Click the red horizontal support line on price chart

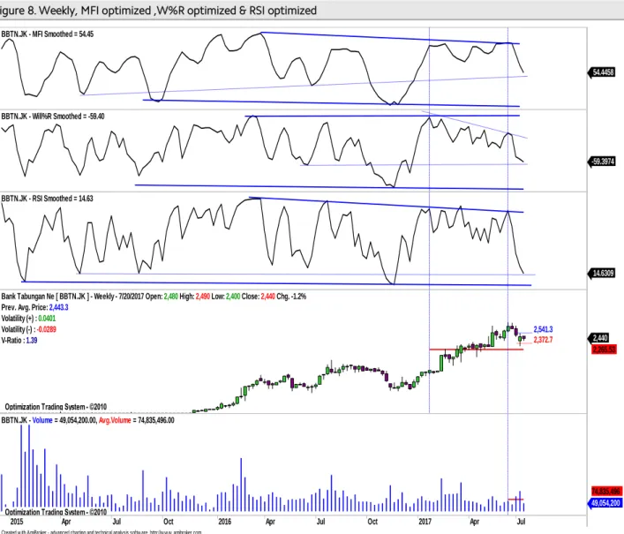tap(477, 350)
